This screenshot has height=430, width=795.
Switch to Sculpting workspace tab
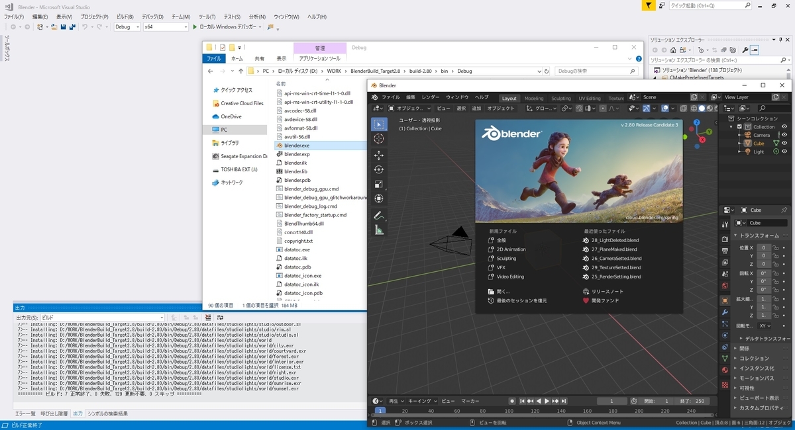pyautogui.click(x=560, y=98)
